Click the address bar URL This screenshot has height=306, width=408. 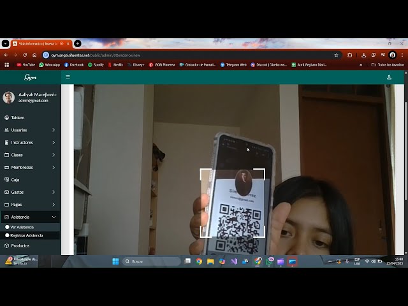coord(96,55)
